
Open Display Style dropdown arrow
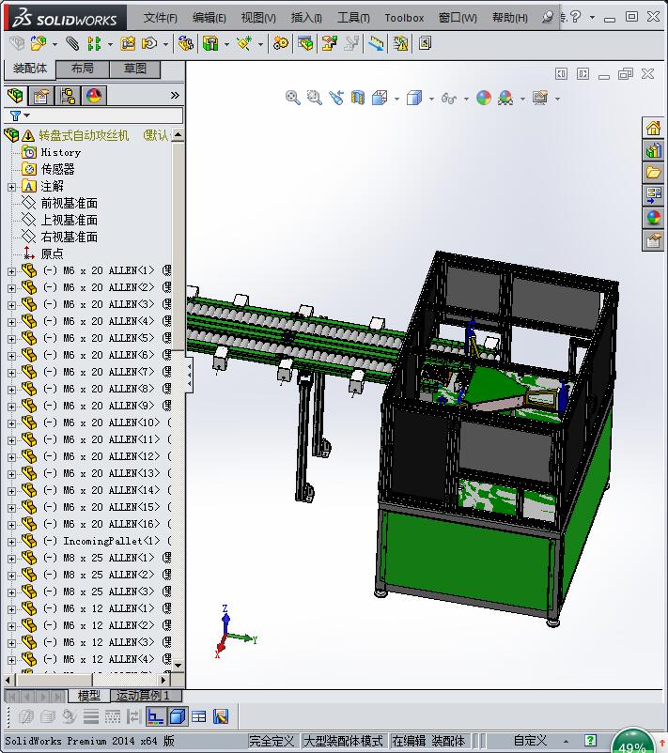[431, 99]
